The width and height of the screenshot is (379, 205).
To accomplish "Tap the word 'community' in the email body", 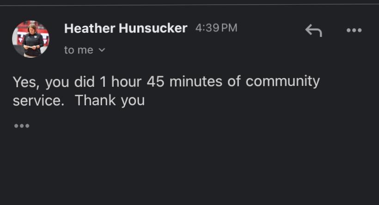I will [282, 81].
